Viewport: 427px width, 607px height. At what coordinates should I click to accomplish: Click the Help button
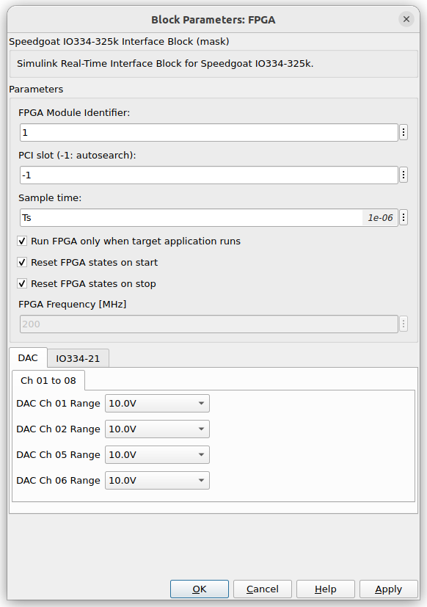(x=326, y=589)
